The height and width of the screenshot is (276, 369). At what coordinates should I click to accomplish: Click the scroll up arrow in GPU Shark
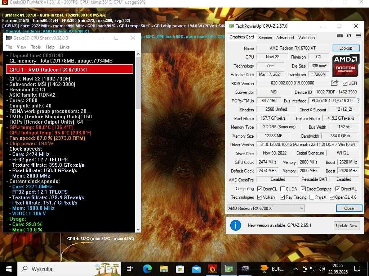pyautogui.click(x=138, y=54)
